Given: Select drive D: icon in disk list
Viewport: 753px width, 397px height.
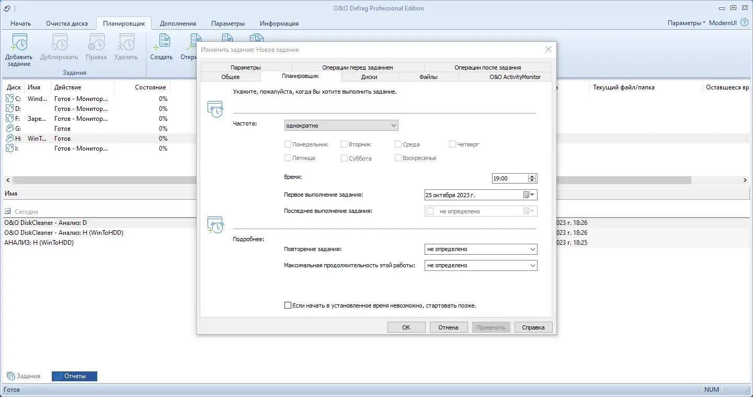Looking at the screenshot, I should (x=10, y=108).
